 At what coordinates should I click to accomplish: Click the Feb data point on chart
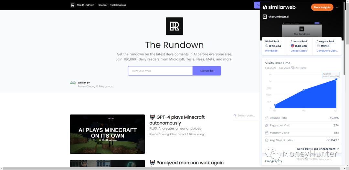click(x=275, y=105)
